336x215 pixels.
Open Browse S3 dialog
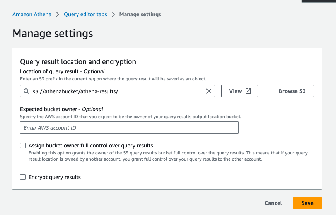coord(292,91)
